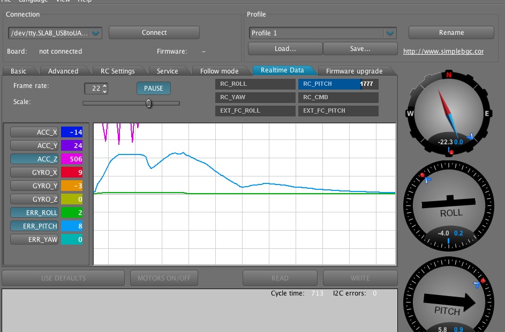505x332 pixels.
Task: Disable the ERR_PITCH graph trace
Action: pos(34,226)
